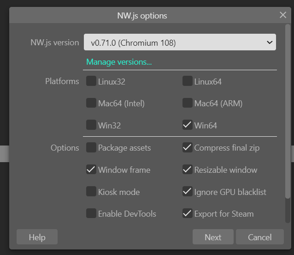Enable the Package assets option

(91, 147)
